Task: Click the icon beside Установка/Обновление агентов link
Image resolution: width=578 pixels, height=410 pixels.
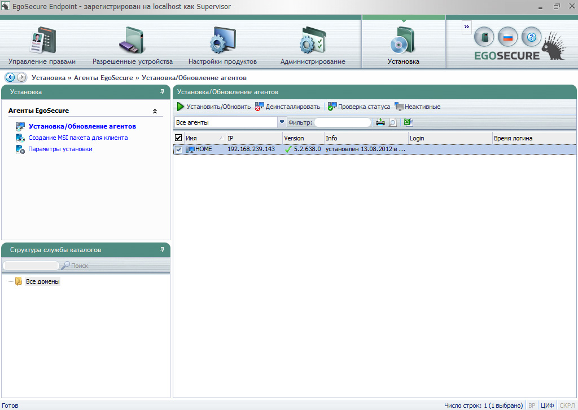Action: coord(20,127)
